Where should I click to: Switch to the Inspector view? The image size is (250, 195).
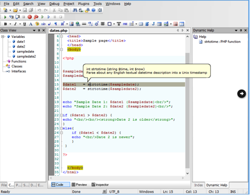pyautogui.click(x=100, y=185)
